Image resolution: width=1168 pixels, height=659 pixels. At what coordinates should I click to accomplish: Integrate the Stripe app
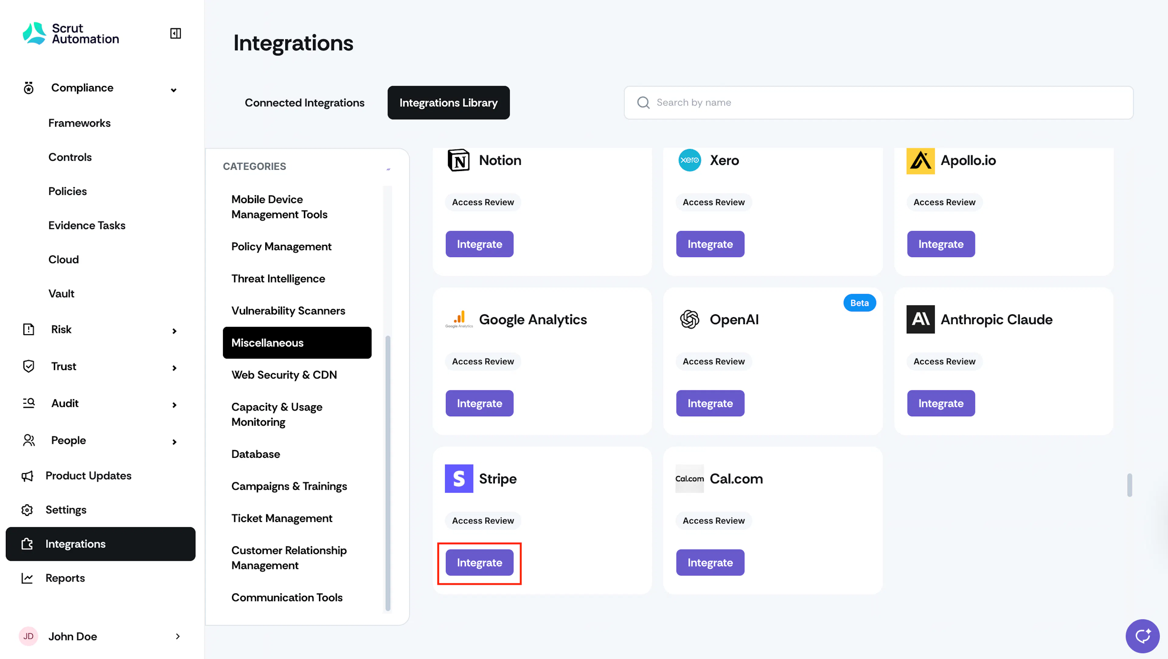coord(479,562)
